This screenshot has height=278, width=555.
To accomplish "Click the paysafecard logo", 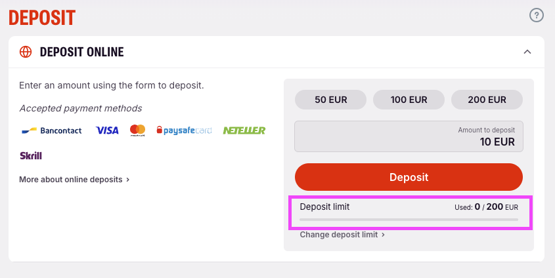I will [x=184, y=130].
